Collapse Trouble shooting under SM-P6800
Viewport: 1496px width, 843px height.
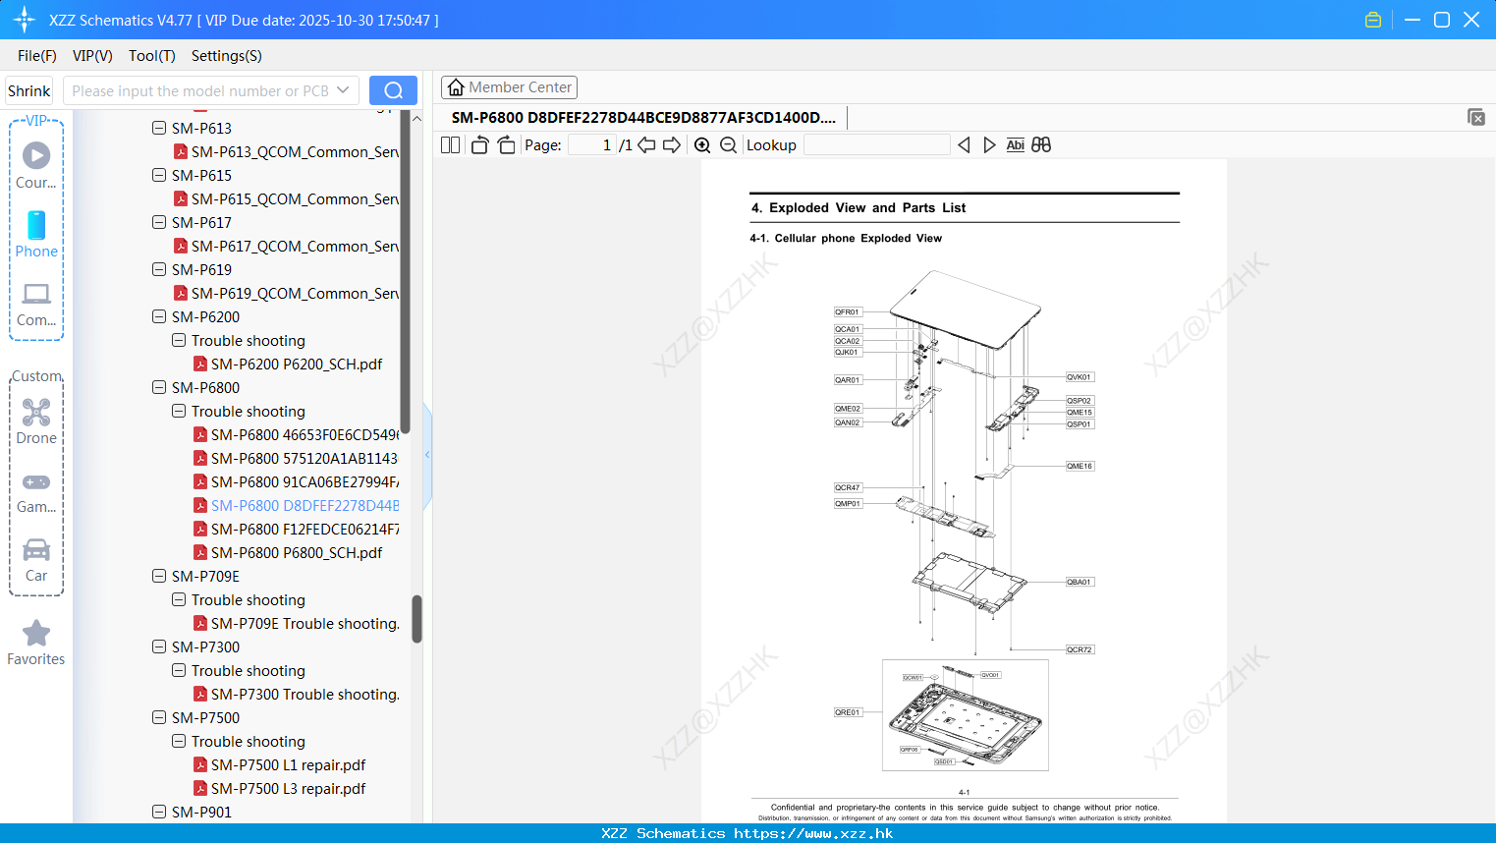click(x=179, y=411)
